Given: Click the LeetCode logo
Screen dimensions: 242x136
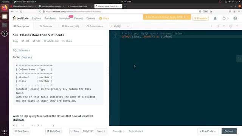Looking at the screenshot, I should coord(21,18).
